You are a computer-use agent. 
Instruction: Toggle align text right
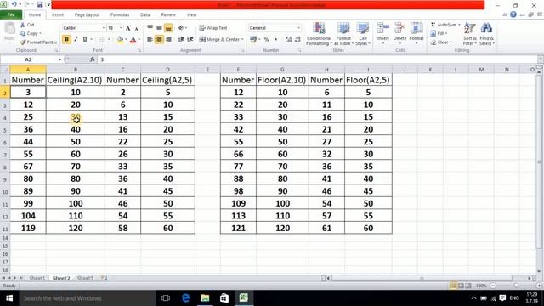(x=168, y=39)
